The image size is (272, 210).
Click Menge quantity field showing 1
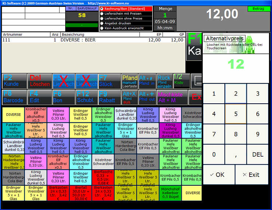coord(165,15)
